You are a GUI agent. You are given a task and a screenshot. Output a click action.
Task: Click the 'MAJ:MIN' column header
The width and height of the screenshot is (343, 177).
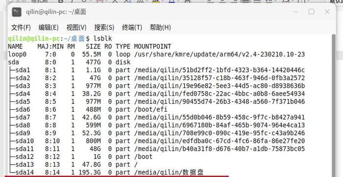pyautogui.click(x=50, y=46)
